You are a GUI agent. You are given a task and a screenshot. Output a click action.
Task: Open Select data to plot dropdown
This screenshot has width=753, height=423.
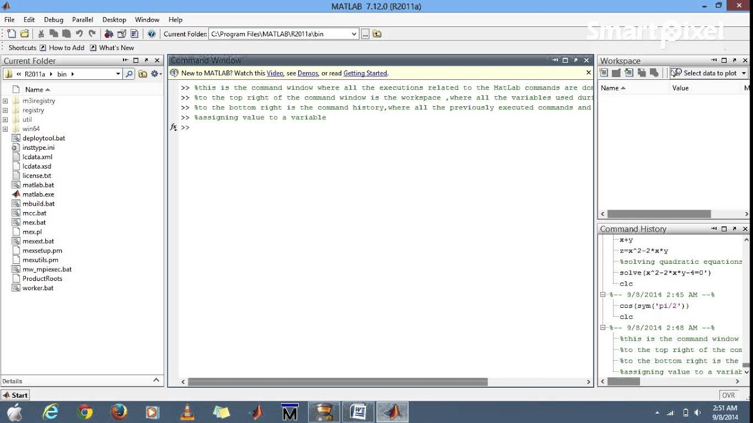coord(709,73)
